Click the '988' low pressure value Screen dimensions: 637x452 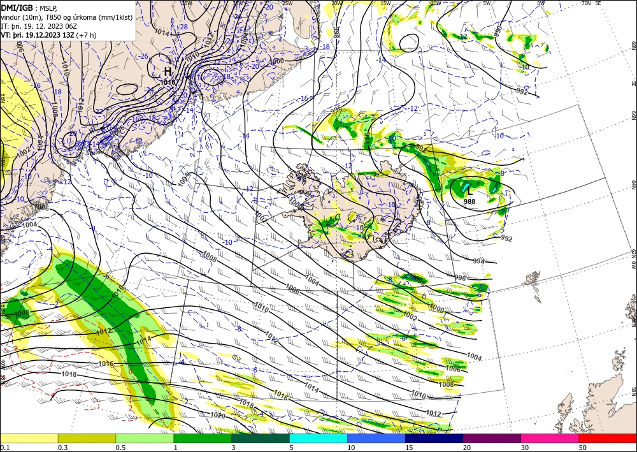click(469, 201)
